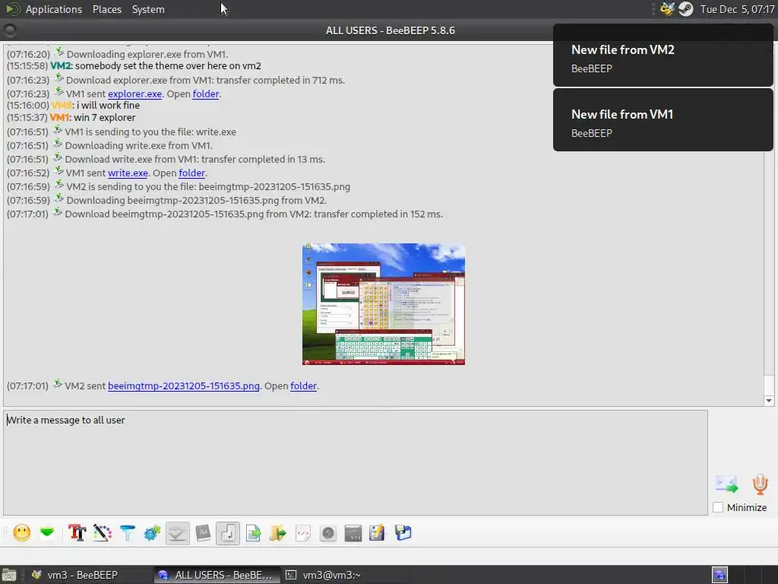The height and width of the screenshot is (584, 778).
Task: Open folder link after beeimgtmp png
Action: 304,386
